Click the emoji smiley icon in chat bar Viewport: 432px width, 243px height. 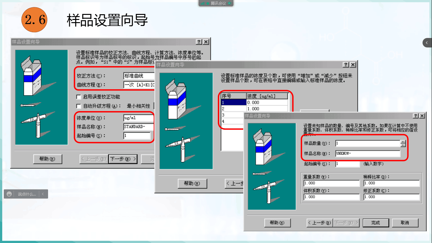pos(9,194)
